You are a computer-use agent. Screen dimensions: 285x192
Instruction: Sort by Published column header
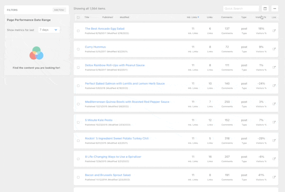108,17
